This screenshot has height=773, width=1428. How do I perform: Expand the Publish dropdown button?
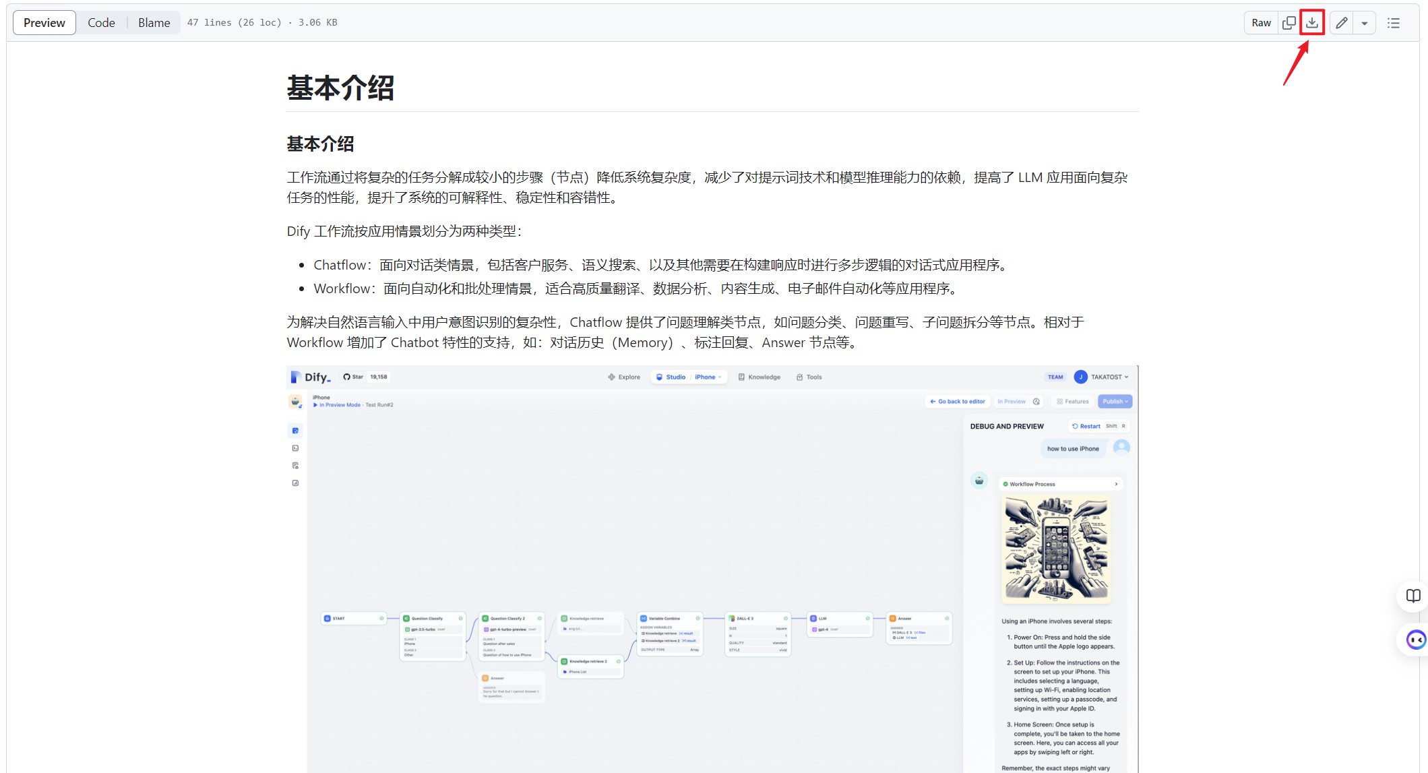point(1115,402)
